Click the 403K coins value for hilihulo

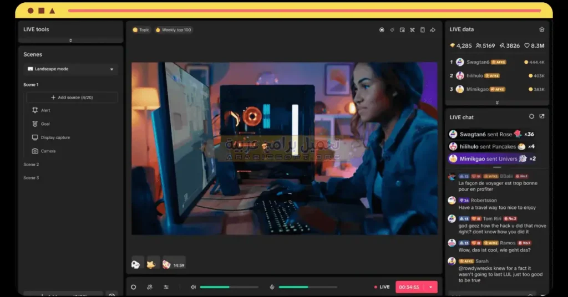click(536, 75)
